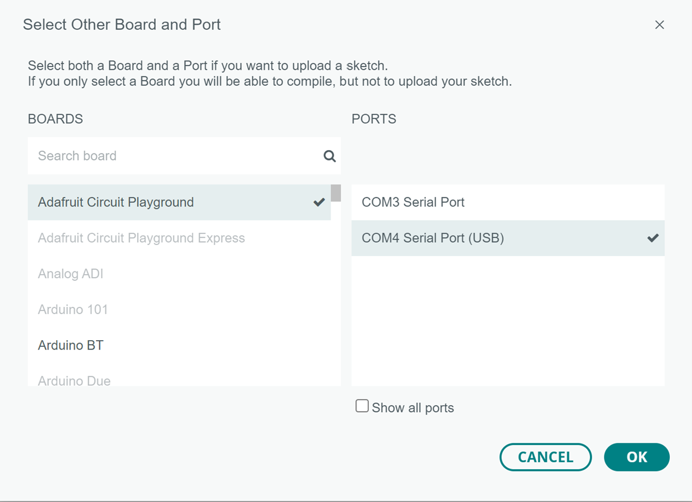Select COM4 Serial Port (USB)
The image size is (692, 502).
point(508,238)
